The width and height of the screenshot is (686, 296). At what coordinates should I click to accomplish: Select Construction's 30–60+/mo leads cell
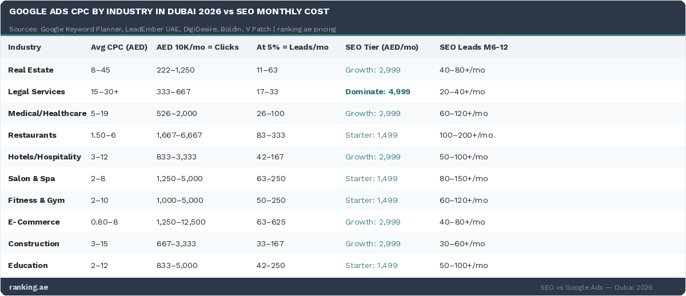462,244
